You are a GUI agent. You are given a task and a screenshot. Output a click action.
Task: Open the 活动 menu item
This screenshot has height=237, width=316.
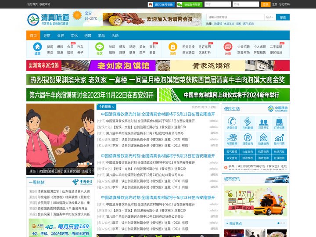[x=115, y=36]
